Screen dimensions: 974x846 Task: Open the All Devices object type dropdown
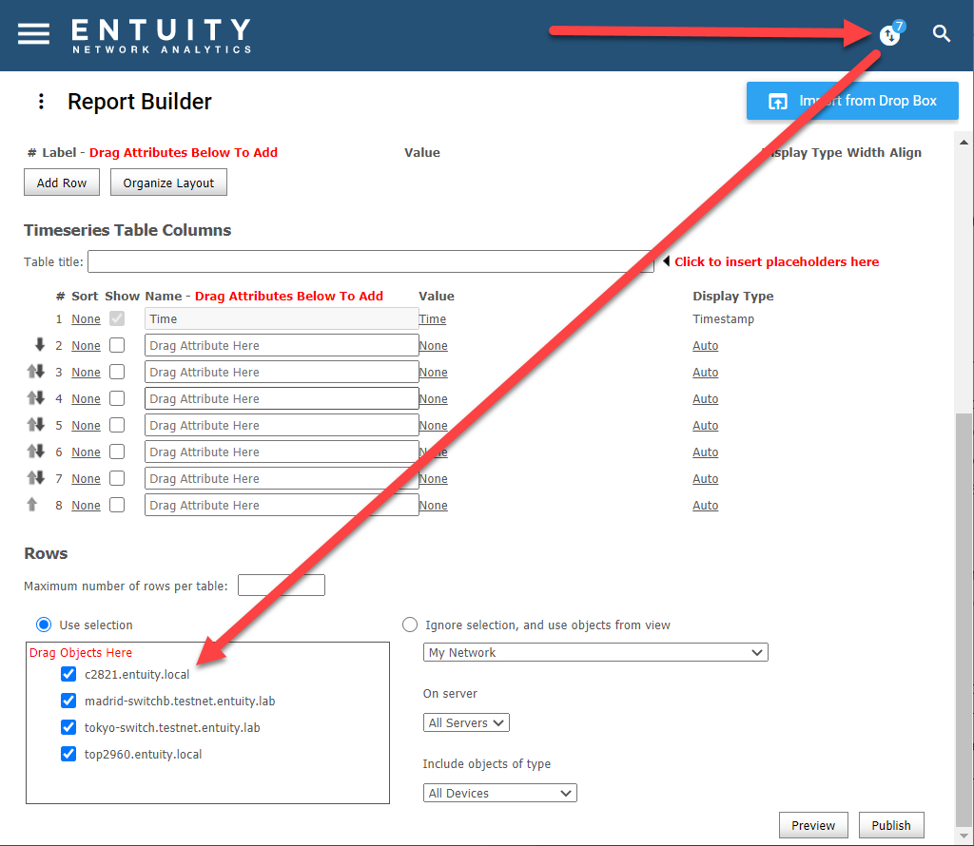[x=499, y=793]
